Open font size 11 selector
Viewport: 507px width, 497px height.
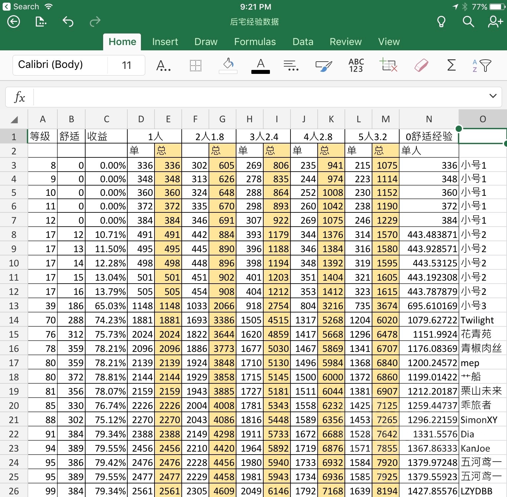tap(126, 65)
